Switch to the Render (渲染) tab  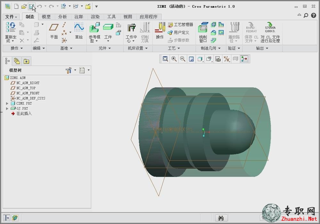pyautogui.click(x=95, y=17)
